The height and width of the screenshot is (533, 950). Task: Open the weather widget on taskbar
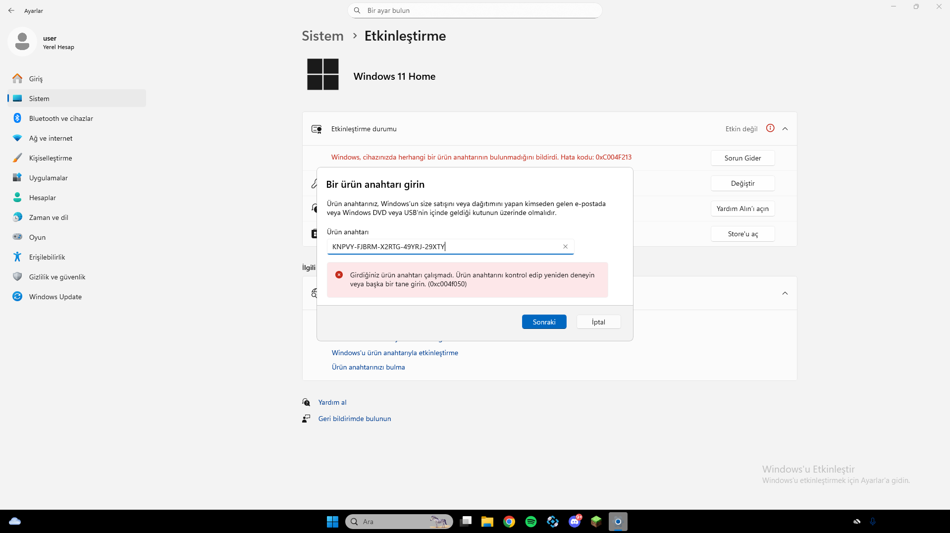[15, 522]
